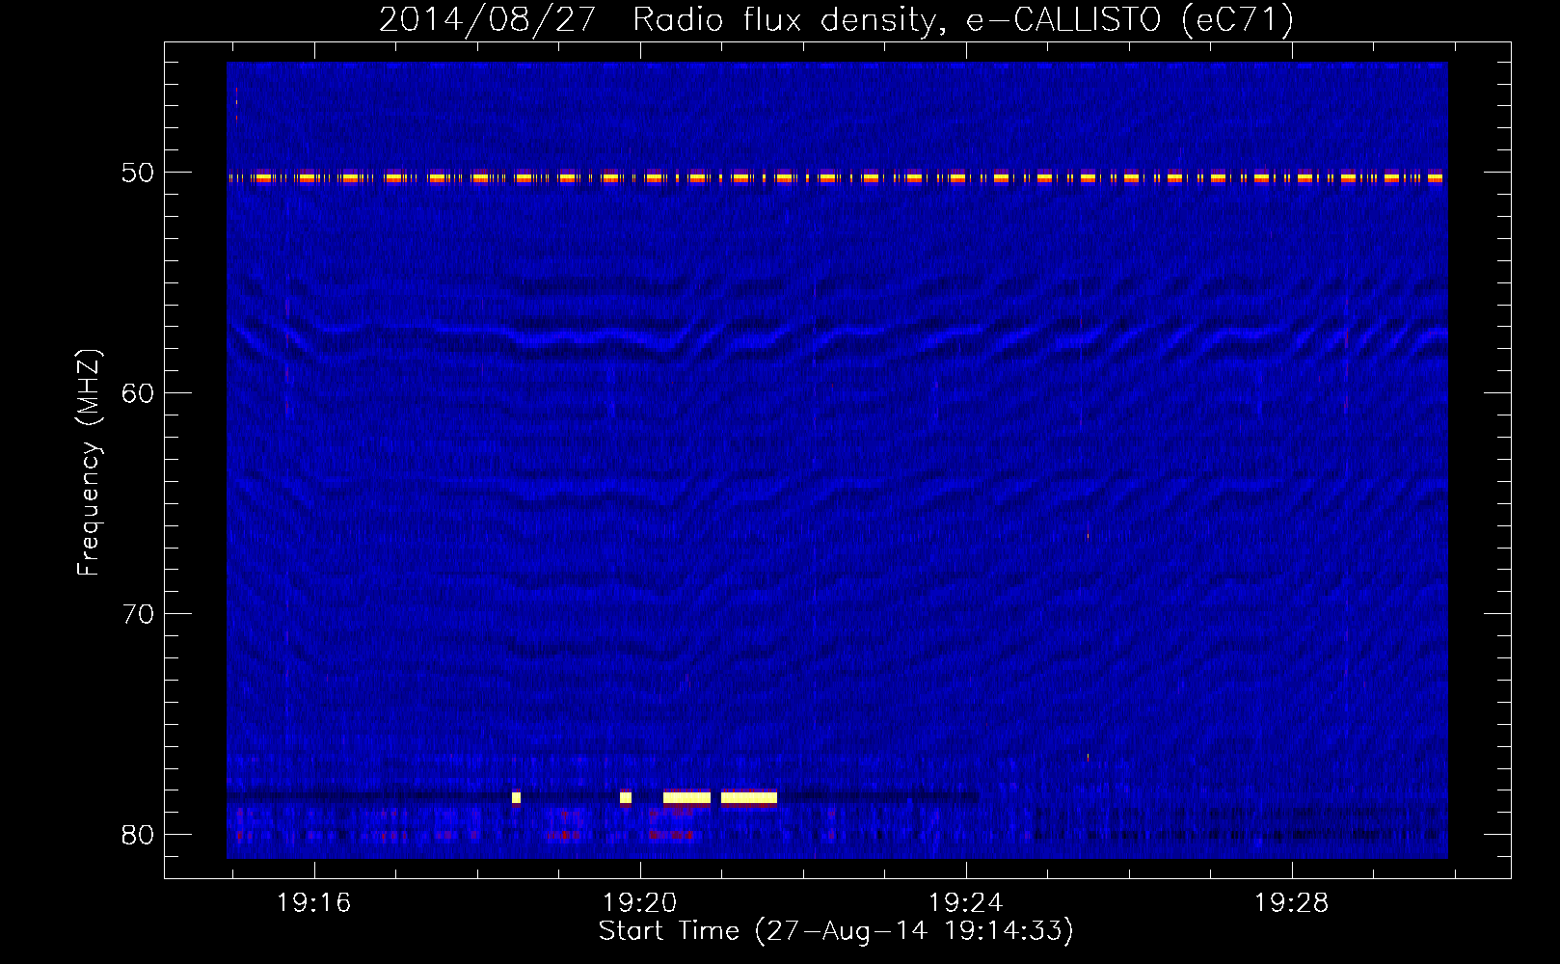The image size is (1560, 964).
Task: Click the 80 frequency tick label
Action: point(137,835)
